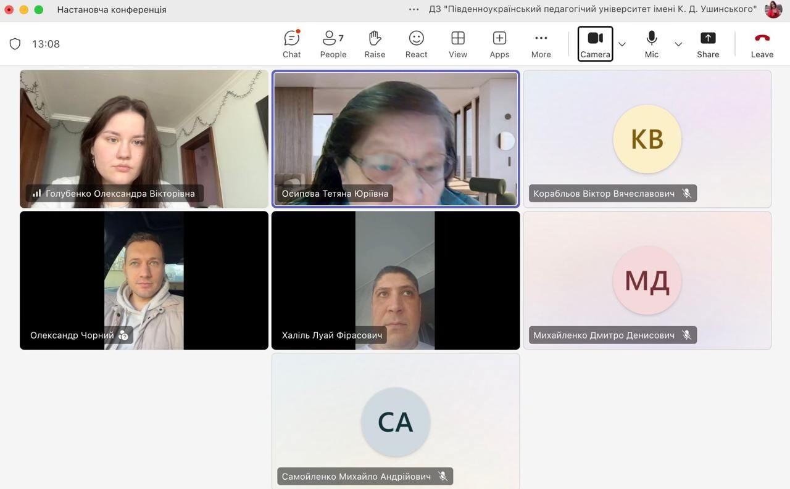Open the title bar ellipsis menu

414,9
